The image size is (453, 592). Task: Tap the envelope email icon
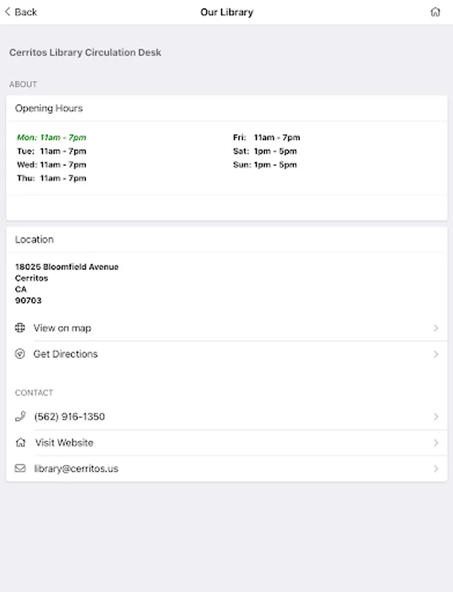20,469
